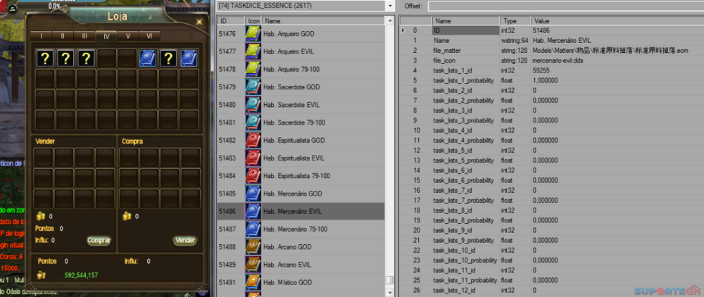Click the last blue book in shop row
The width and height of the screenshot is (704, 297).
[x=189, y=58]
